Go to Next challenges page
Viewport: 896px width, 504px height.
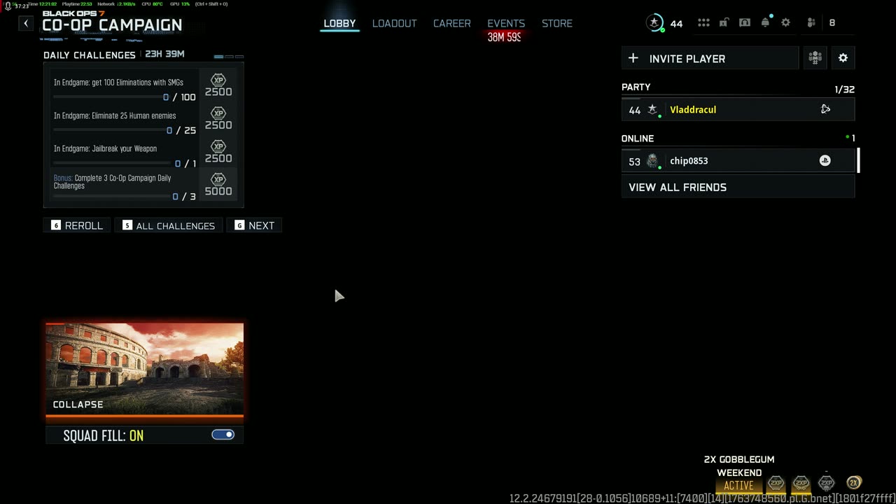click(254, 225)
